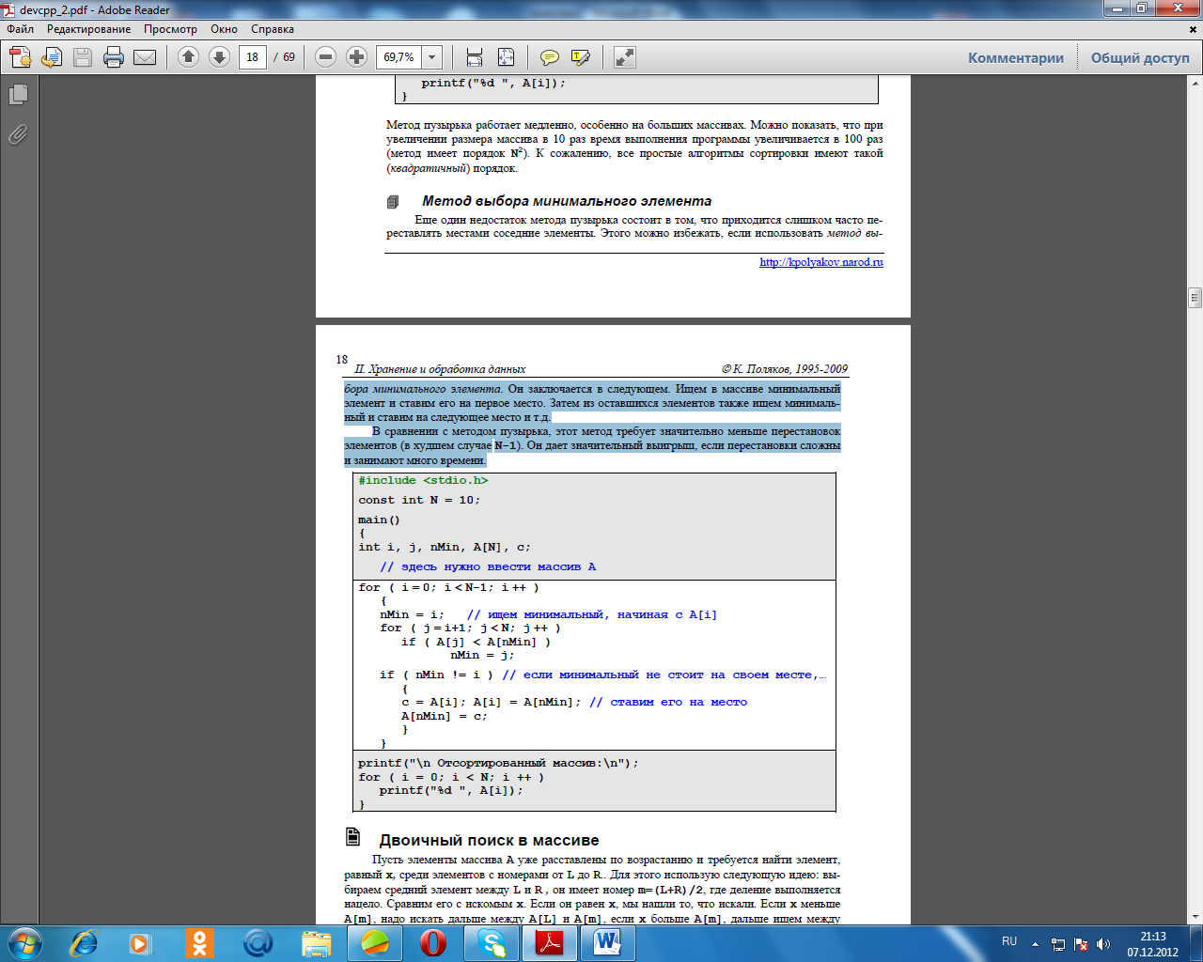Zoom out with the minus button
The width and height of the screenshot is (1203, 962).
point(325,57)
